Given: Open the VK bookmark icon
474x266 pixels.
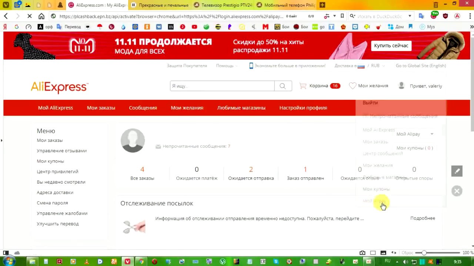Looking at the screenshot, I should 159,27.
